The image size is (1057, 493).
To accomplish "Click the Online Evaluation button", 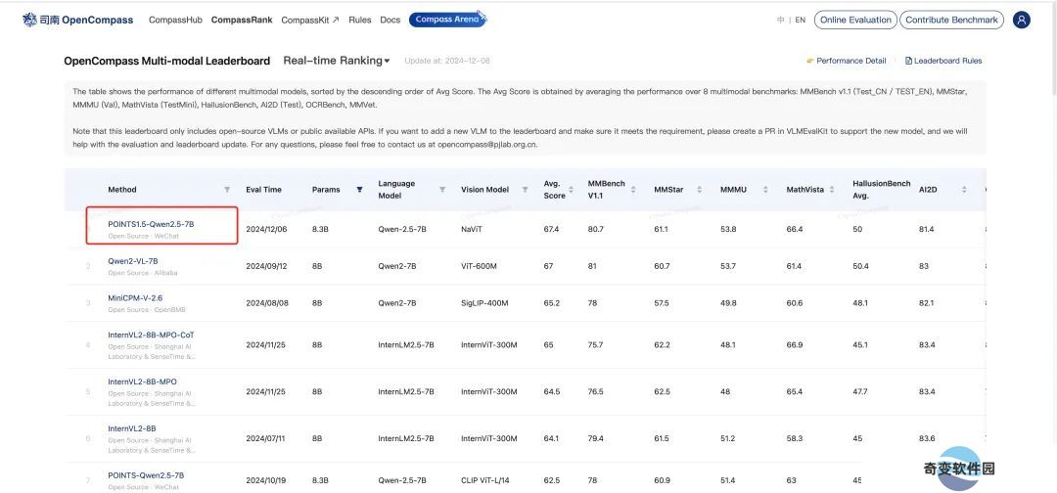I will tap(855, 20).
